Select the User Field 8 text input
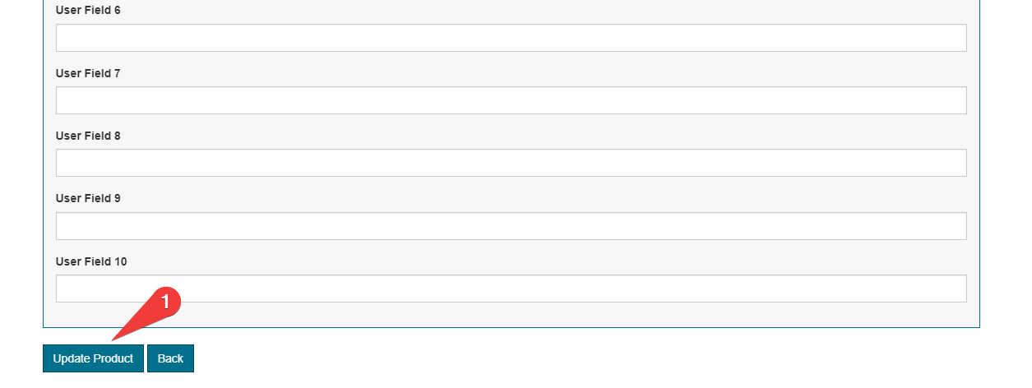This screenshot has width=1032, height=388. click(x=511, y=163)
